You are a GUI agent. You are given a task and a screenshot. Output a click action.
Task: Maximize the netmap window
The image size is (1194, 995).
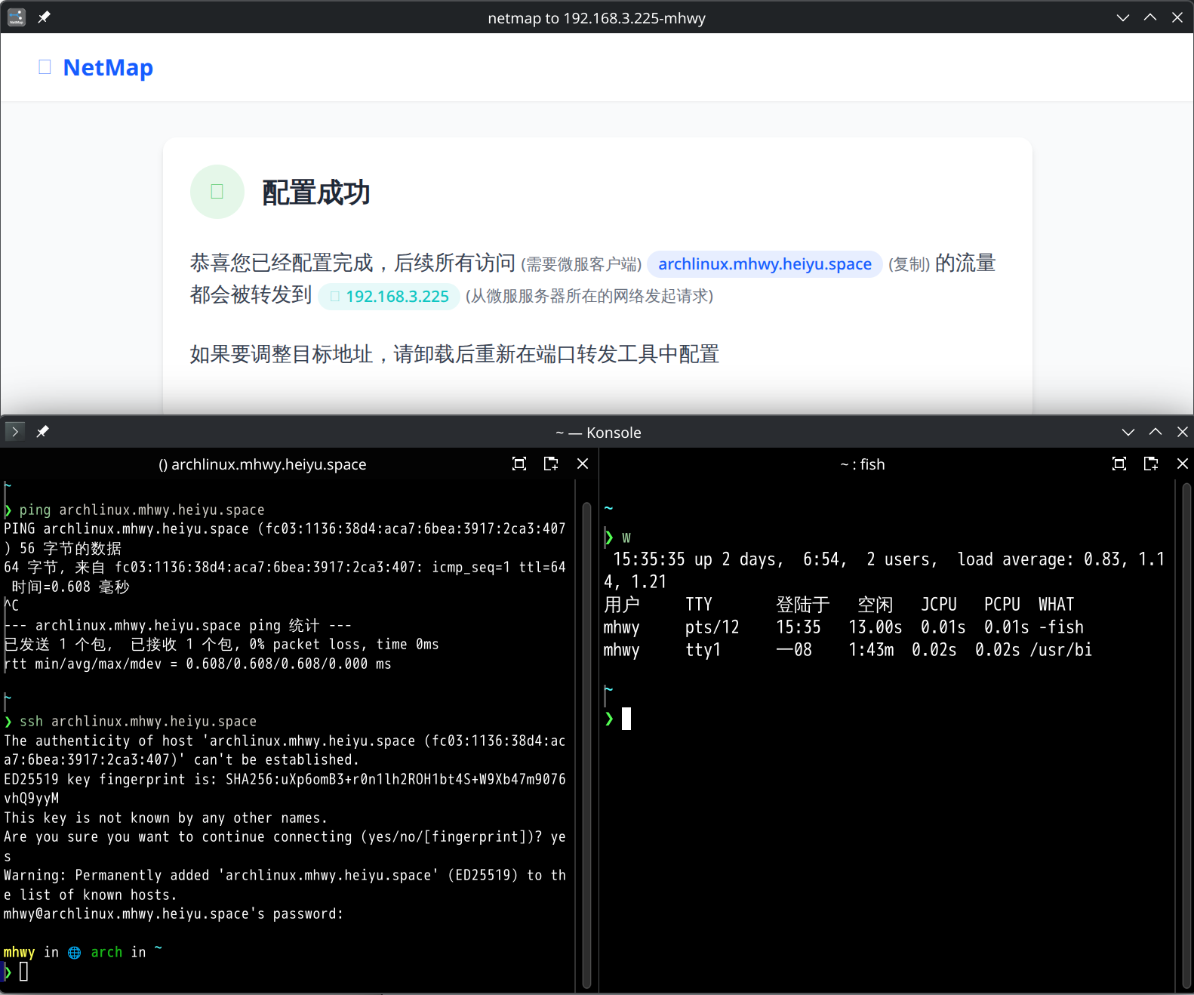(1150, 17)
